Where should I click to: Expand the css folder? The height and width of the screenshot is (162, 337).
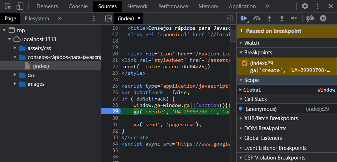(15, 75)
